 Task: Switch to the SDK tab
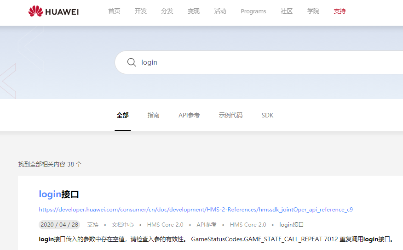pyautogui.click(x=267, y=115)
